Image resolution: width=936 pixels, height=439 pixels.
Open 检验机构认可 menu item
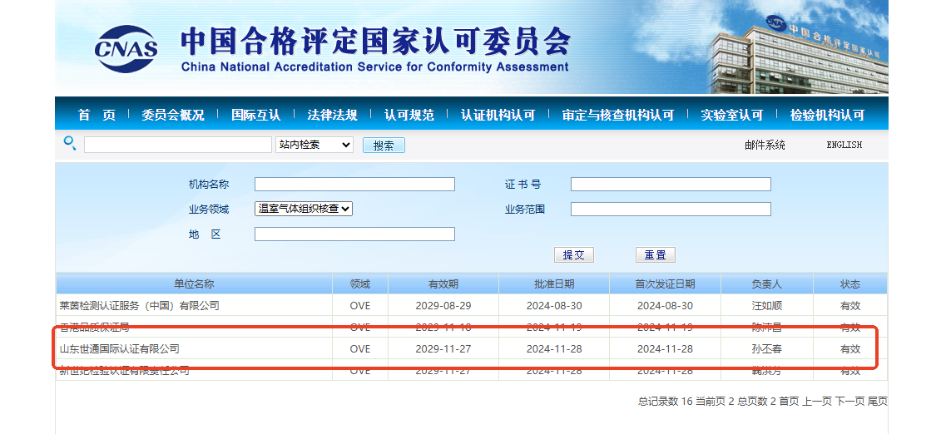click(827, 115)
